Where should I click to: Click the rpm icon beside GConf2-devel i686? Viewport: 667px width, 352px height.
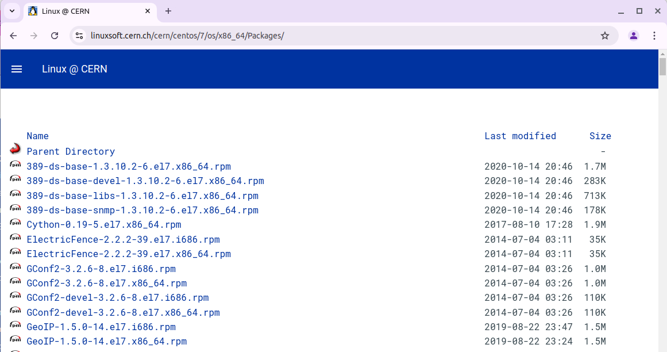tap(16, 296)
